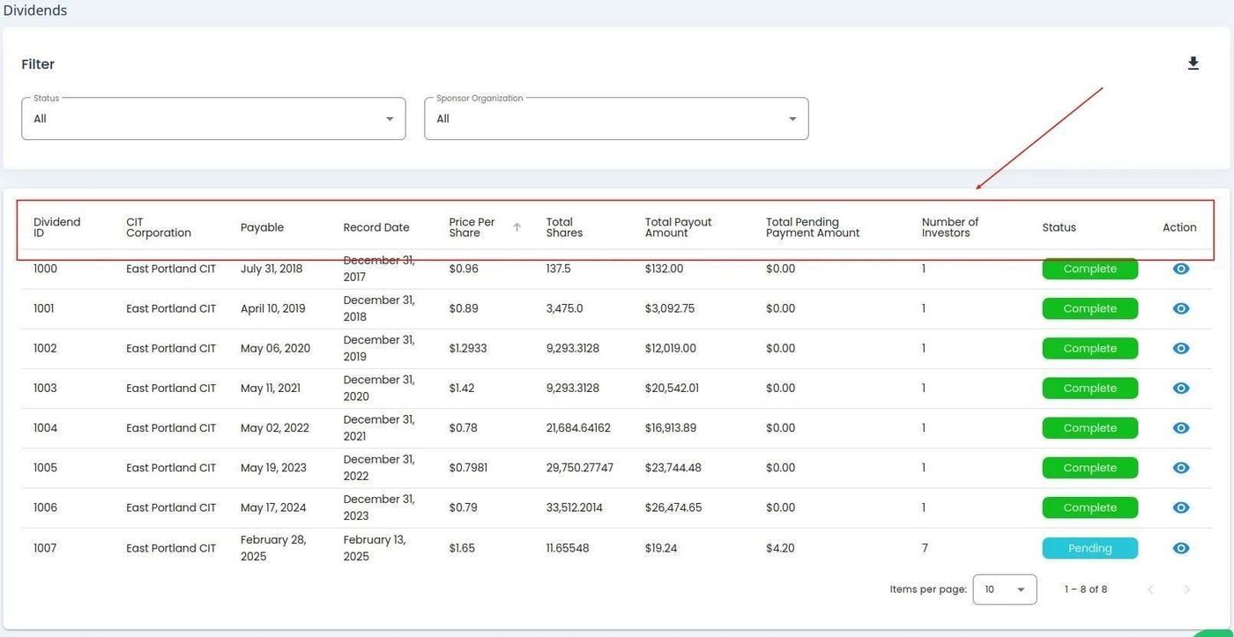
Task: Click the download export icon
Action: [1193, 63]
